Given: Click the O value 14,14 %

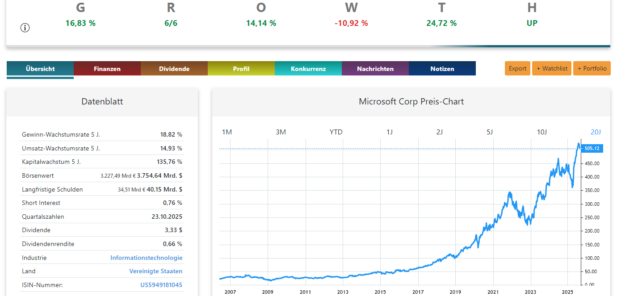Looking at the screenshot, I should pyautogui.click(x=261, y=23).
